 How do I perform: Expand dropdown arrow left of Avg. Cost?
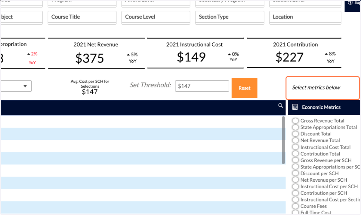tap(25, 86)
